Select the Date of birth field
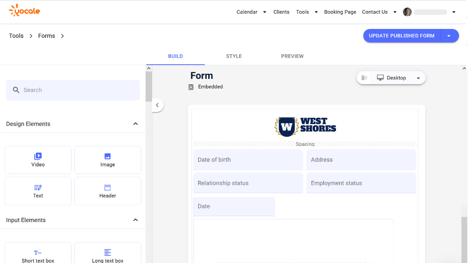 click(248, 160)
